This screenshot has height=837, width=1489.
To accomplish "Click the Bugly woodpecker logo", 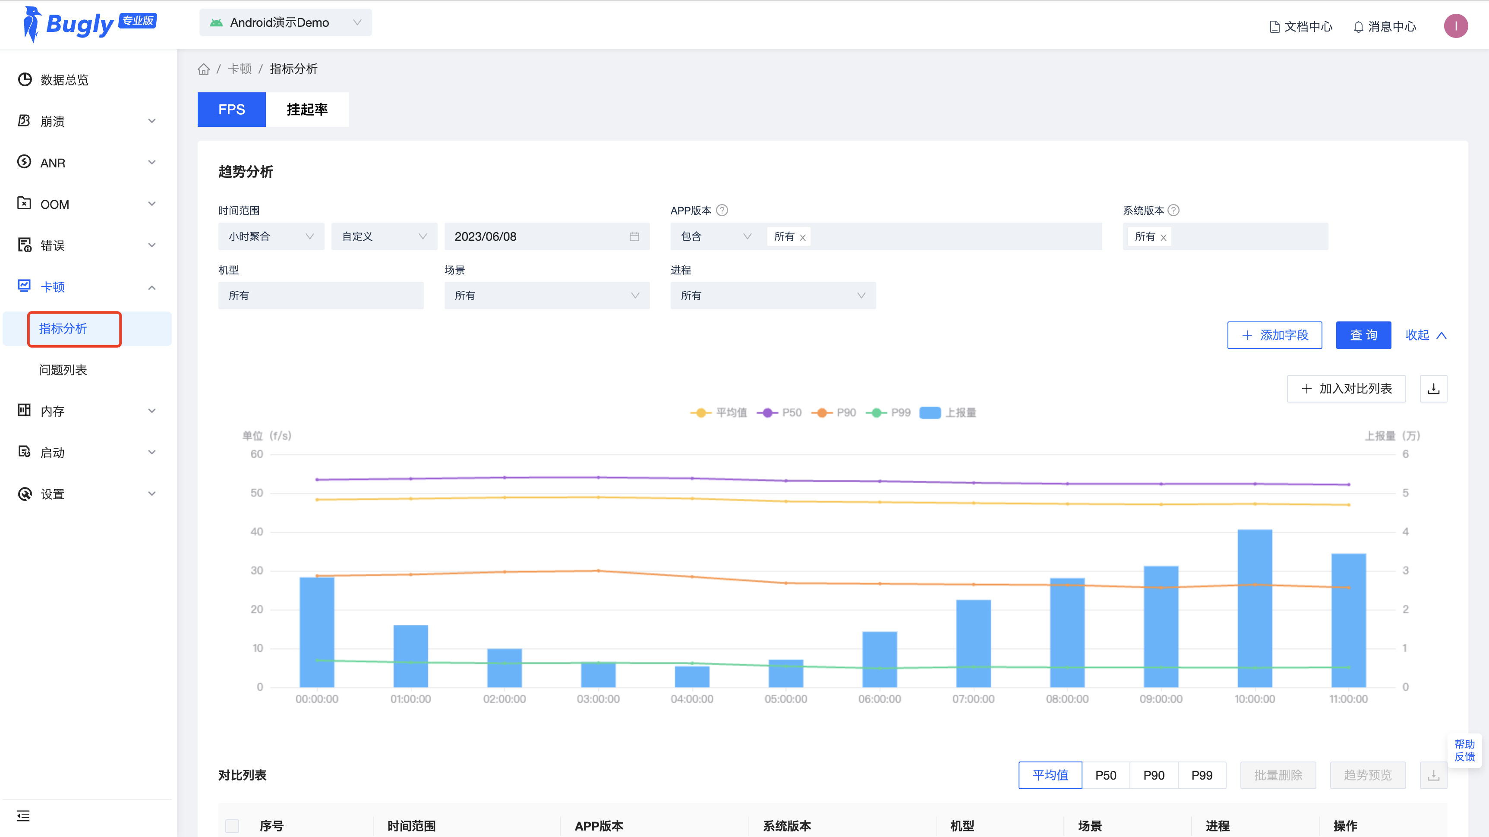I will coord(32,24).
